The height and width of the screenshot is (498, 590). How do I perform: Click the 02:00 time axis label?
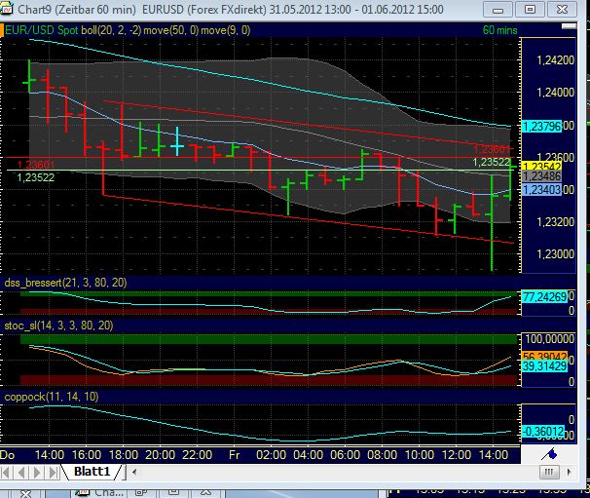[271, 455]
